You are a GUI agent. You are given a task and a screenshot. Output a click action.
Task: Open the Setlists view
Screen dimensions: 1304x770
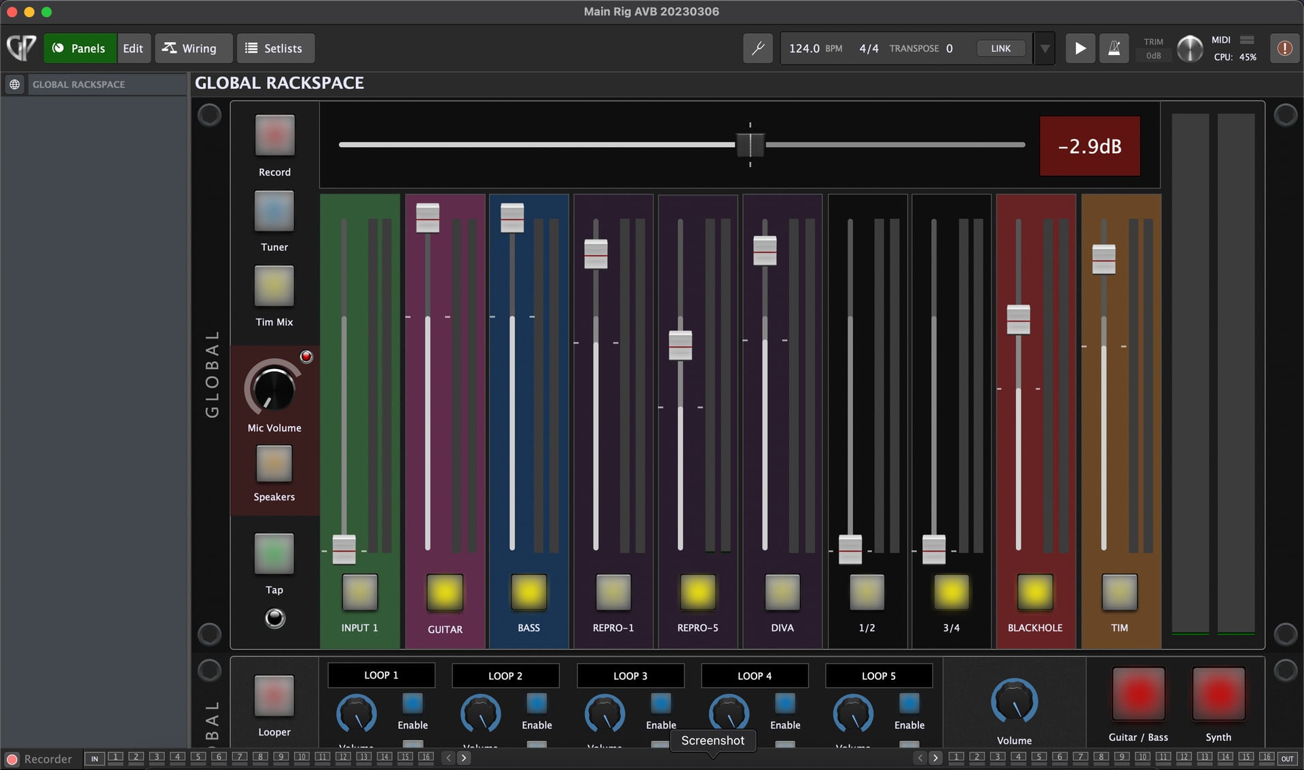click(x=274, y=48)
